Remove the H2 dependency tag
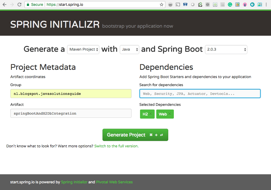The image size is (271, 190). pos(150,114)
